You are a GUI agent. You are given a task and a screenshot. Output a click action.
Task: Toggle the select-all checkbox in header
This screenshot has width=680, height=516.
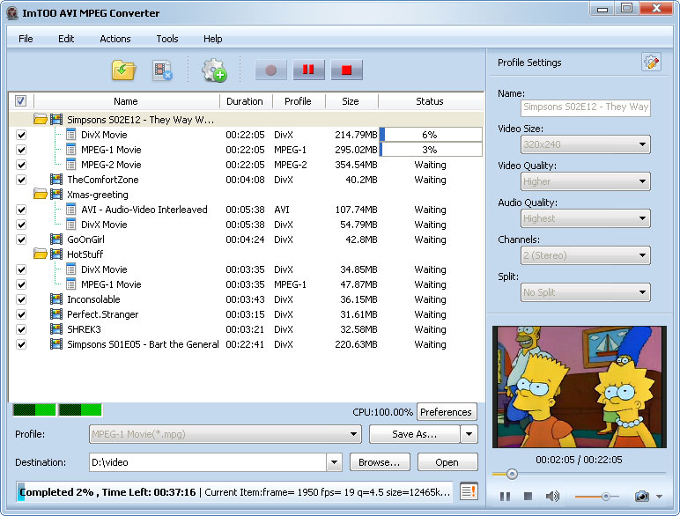pyautogui.click(x=20, y=100)
